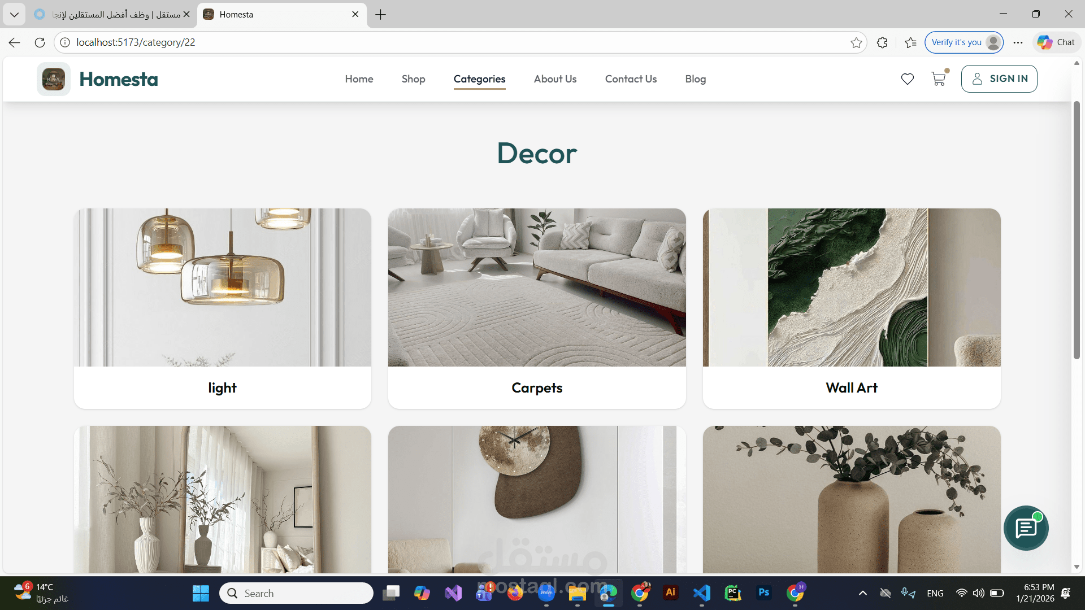Open the shopping cart icon
Image resolution: width=1085 pixels, height=610 pixels.
pos(939,79)
